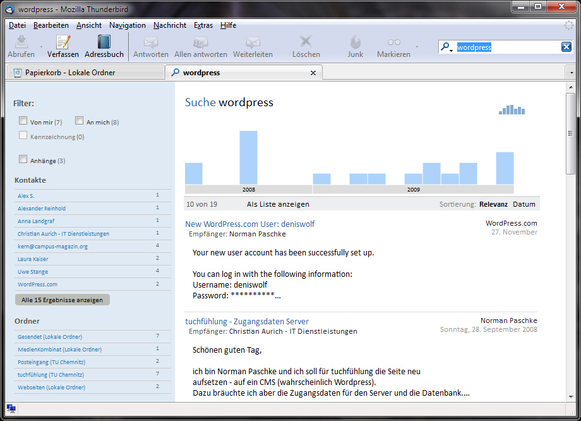This screenshot has width=581, height=421.
Task: Click in the wordpress search input field
Action: [x=508, y=47]
